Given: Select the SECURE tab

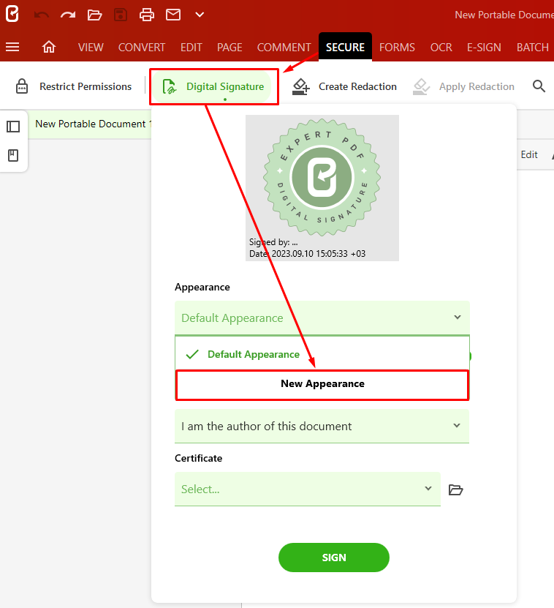Looking at the screenshot, I should pyautogui.click(x=345, y=47).
